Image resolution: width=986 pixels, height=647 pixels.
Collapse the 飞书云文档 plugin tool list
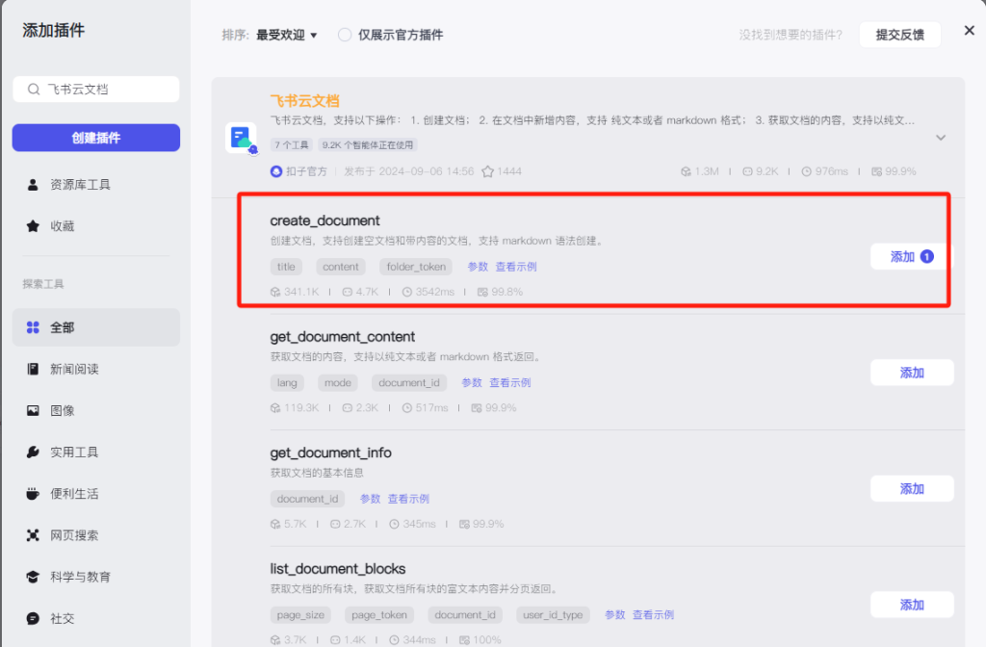941,138
